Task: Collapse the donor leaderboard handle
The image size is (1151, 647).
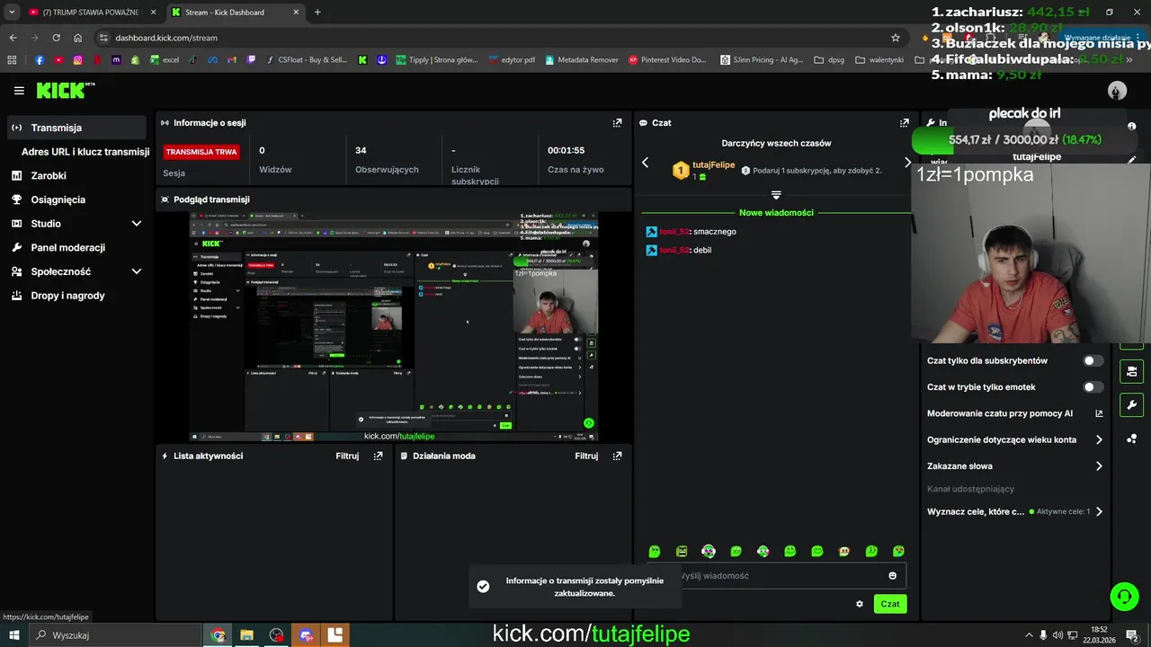Action: tap(776, 194)
